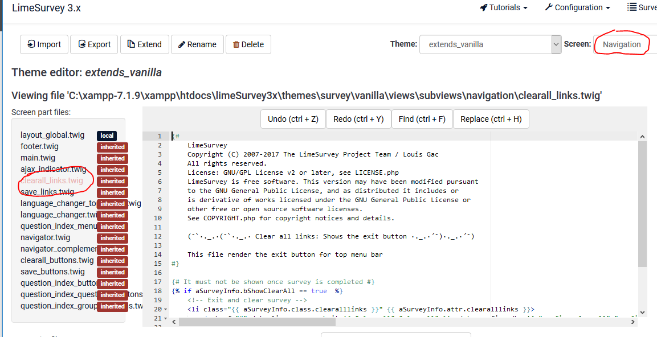Click the Rename pencil icon
The image size is (657, 337).
[181, 44]
